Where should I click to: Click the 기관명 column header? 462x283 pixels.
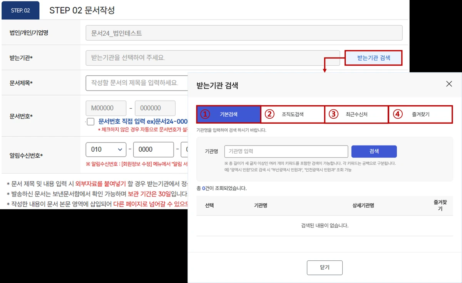pos(261,205)
